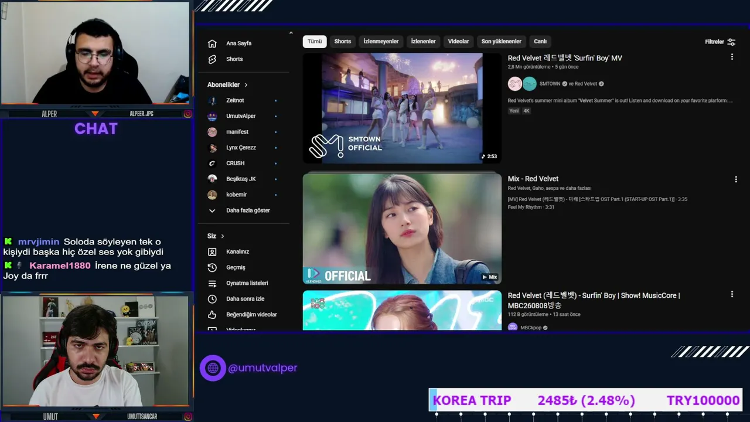The height and width of the screenshot is (422, 750).
Task: Select the Shorts filter chip
Action: click(343, 42)
